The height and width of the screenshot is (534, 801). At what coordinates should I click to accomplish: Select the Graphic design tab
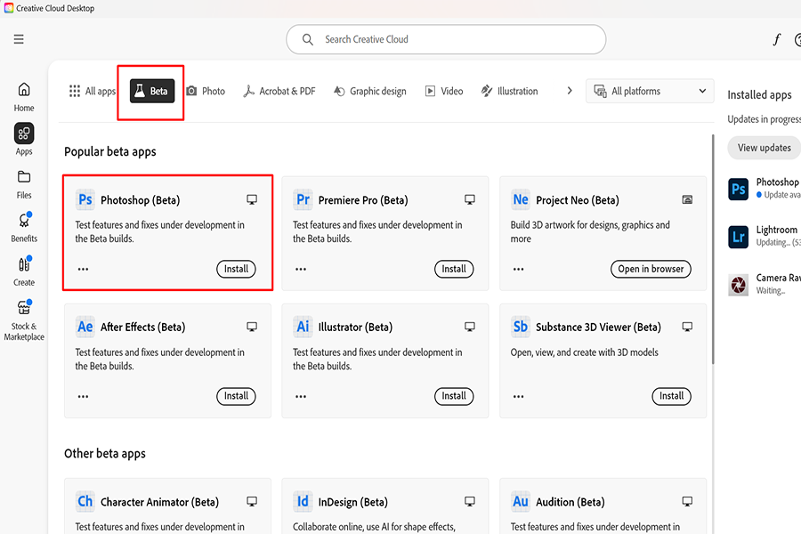tap(369, 91)
